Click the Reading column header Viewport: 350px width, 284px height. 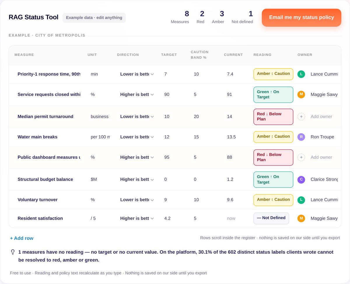point(262,55)
